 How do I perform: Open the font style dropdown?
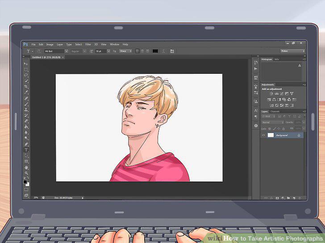[84, 51]
